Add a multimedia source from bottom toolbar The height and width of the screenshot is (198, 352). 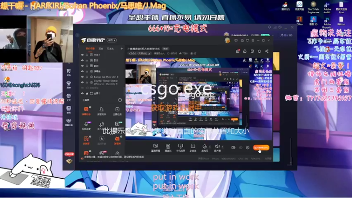[x=193, y=148]
